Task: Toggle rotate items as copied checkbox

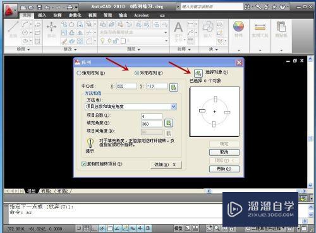Action: click(x=84, y=164)
